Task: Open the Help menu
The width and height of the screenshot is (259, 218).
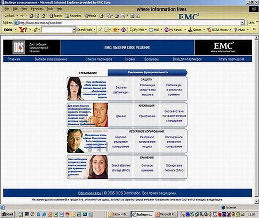Action: 59,9
